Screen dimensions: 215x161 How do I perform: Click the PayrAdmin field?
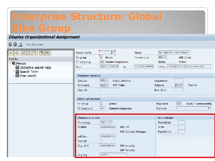pos(182,131)
